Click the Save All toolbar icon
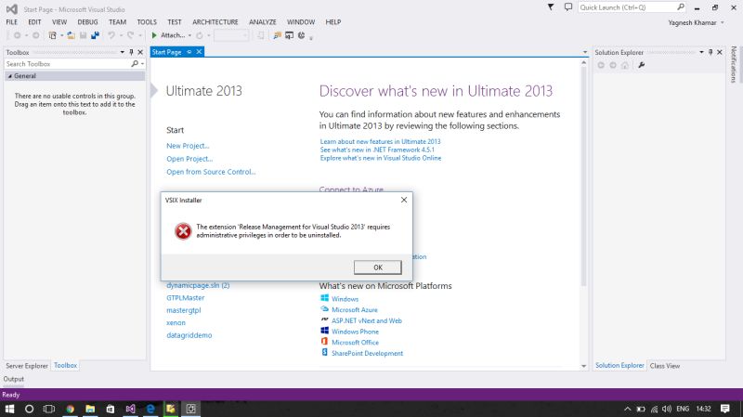 click(x=96, y=35)
